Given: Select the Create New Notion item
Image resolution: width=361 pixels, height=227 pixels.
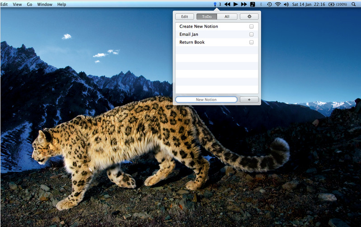Looking at the screenshot, I should (217, 27).
